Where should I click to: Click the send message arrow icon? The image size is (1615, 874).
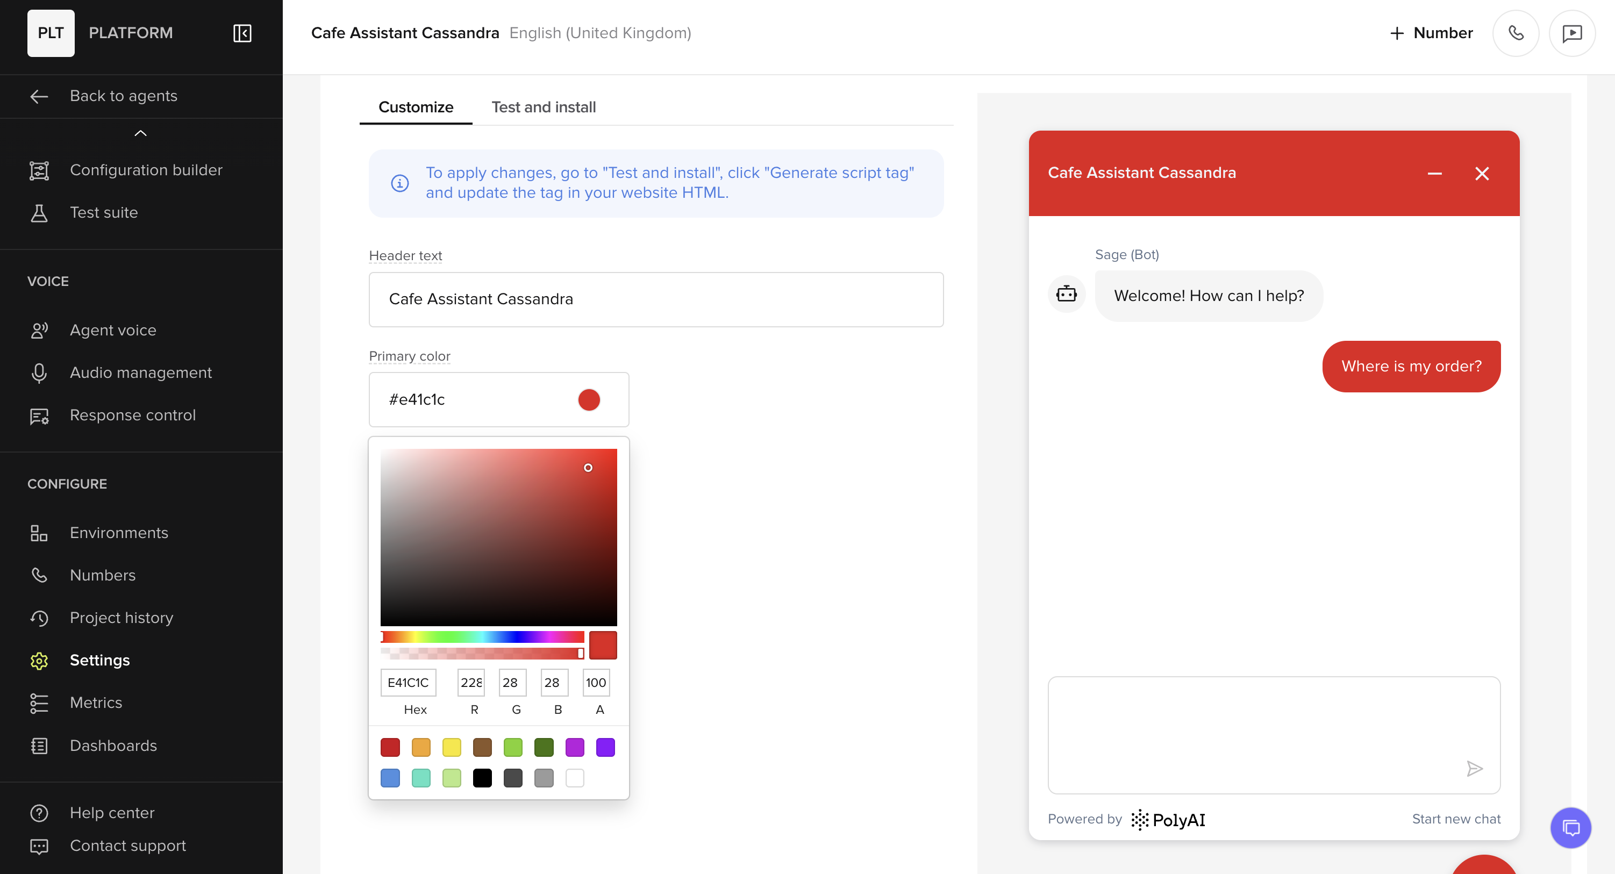(1475, 768)
